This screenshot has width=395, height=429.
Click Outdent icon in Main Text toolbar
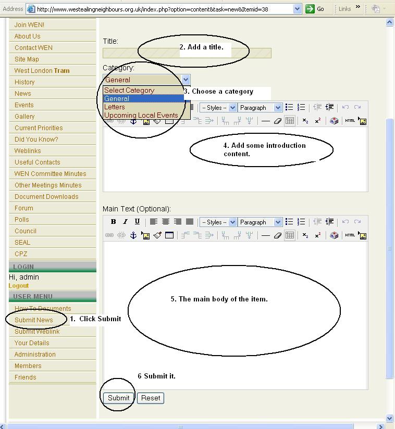click(317, 222)
